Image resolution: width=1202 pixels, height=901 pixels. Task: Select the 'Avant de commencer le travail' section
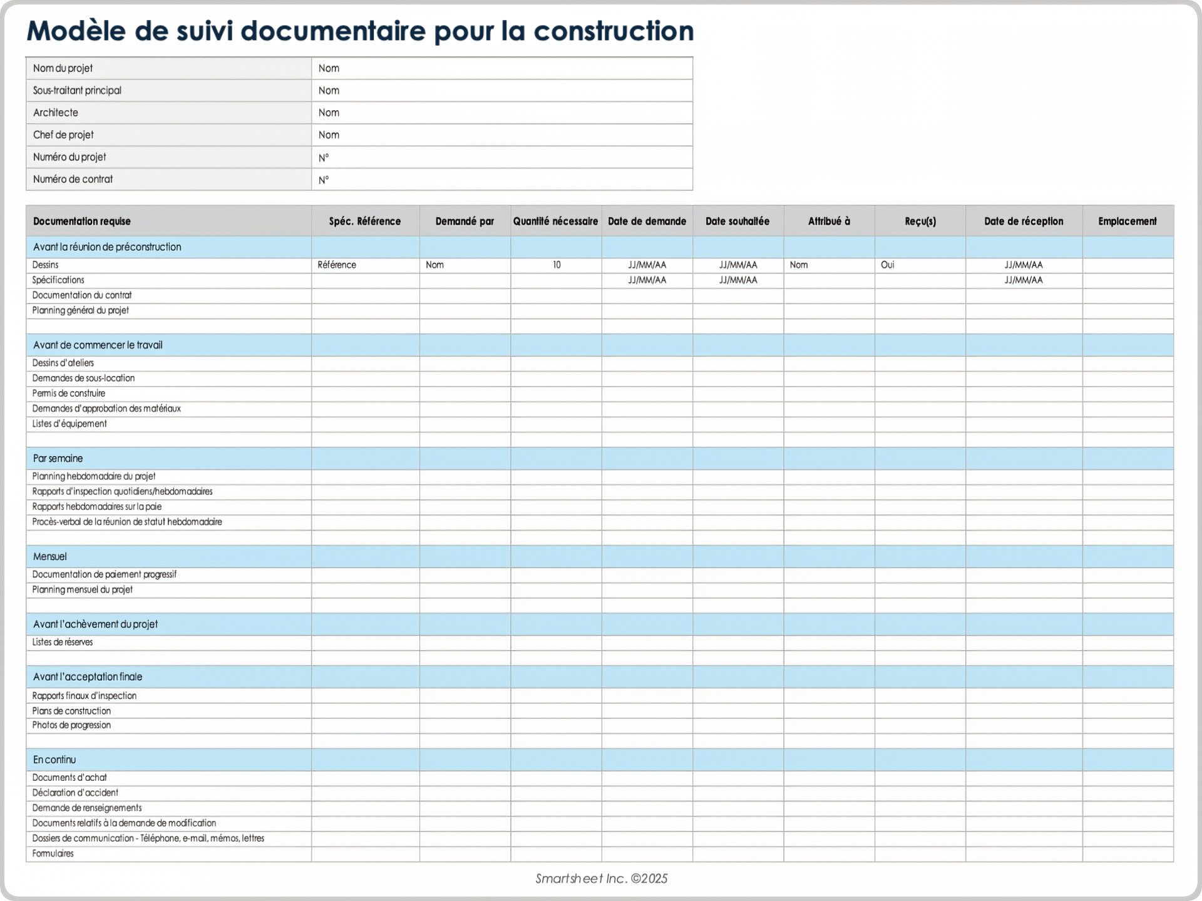coord(600,345)
